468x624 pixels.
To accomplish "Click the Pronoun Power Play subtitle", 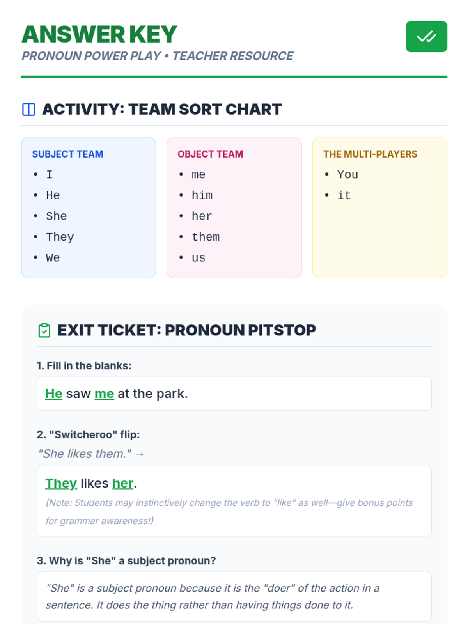I will (158, 56).
